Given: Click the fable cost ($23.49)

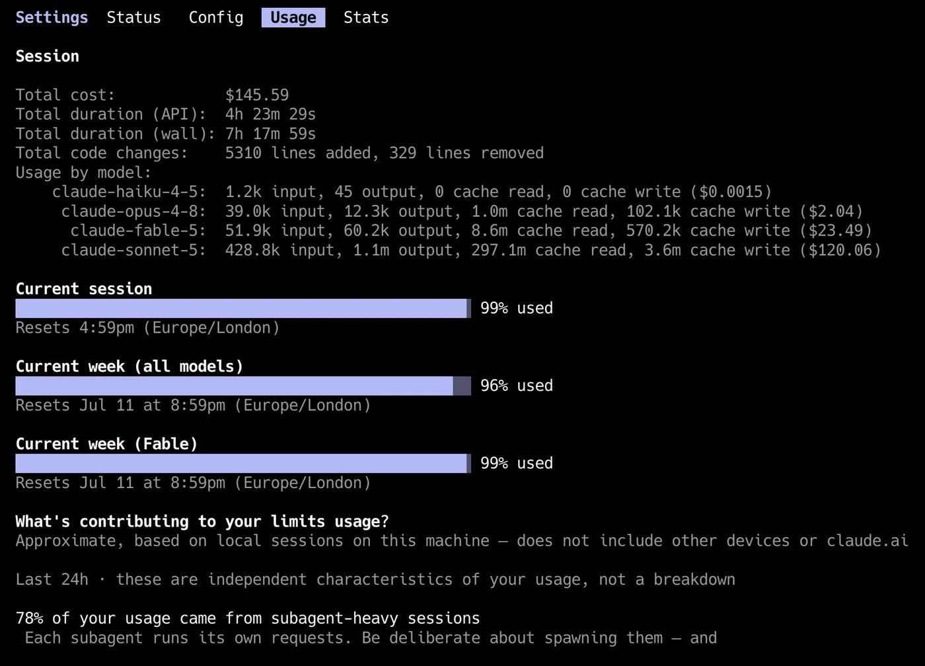Looking at the screenshot, I should 836,231.
